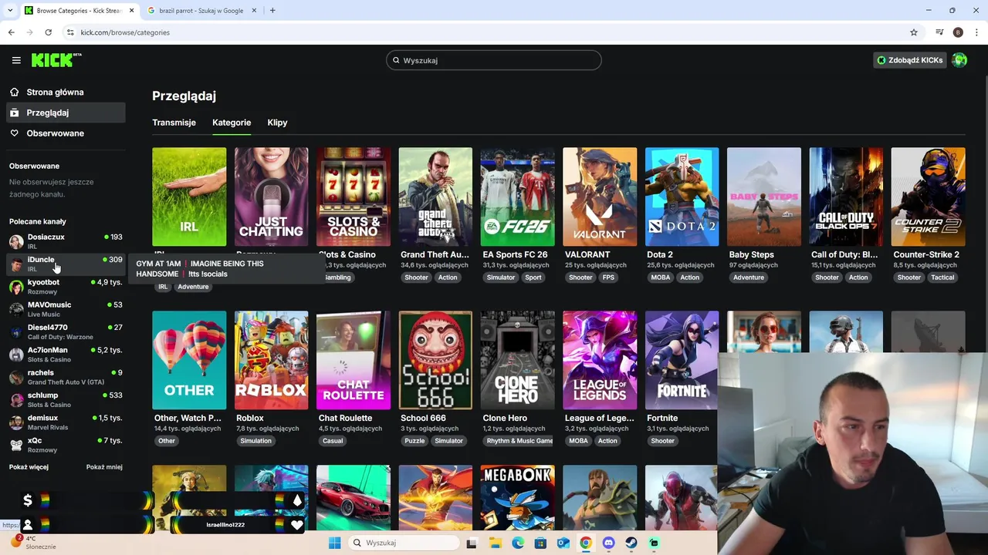The height and width of the screenshot is (555, 988).
Task: Open Call of Duty Black Ops thumbnail
Action: (846, 197)
